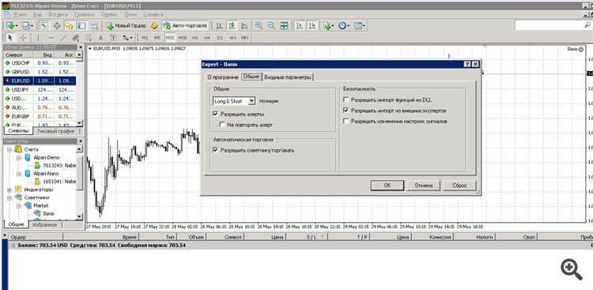
Task: Toggle chart auto scroll icon
Action: pyautogui.click(x=299, y=26)
